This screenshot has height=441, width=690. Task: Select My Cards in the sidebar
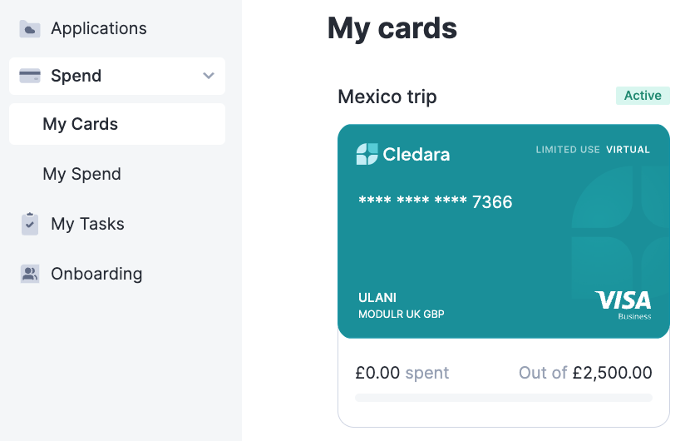117,124
